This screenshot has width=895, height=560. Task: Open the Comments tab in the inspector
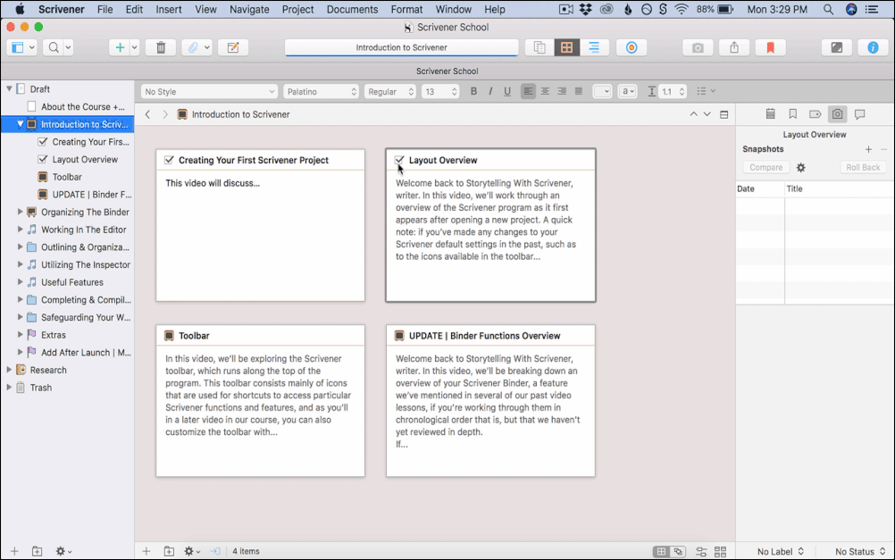tap(859, 114)
